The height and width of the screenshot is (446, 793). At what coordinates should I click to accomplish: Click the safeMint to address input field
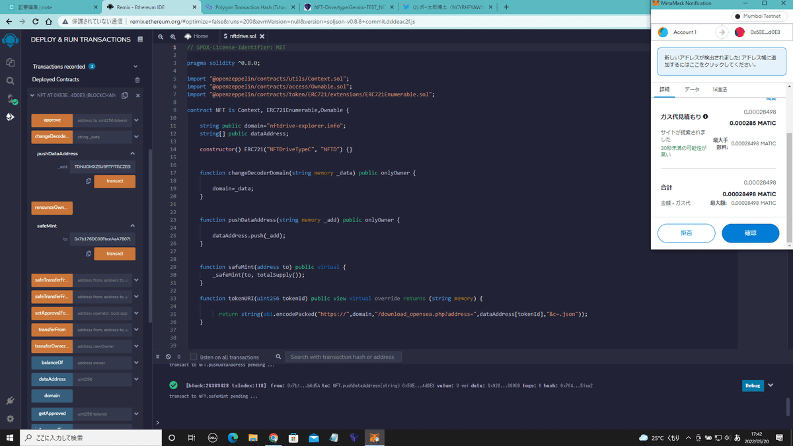pyautogui.click(x=102, y=239)
